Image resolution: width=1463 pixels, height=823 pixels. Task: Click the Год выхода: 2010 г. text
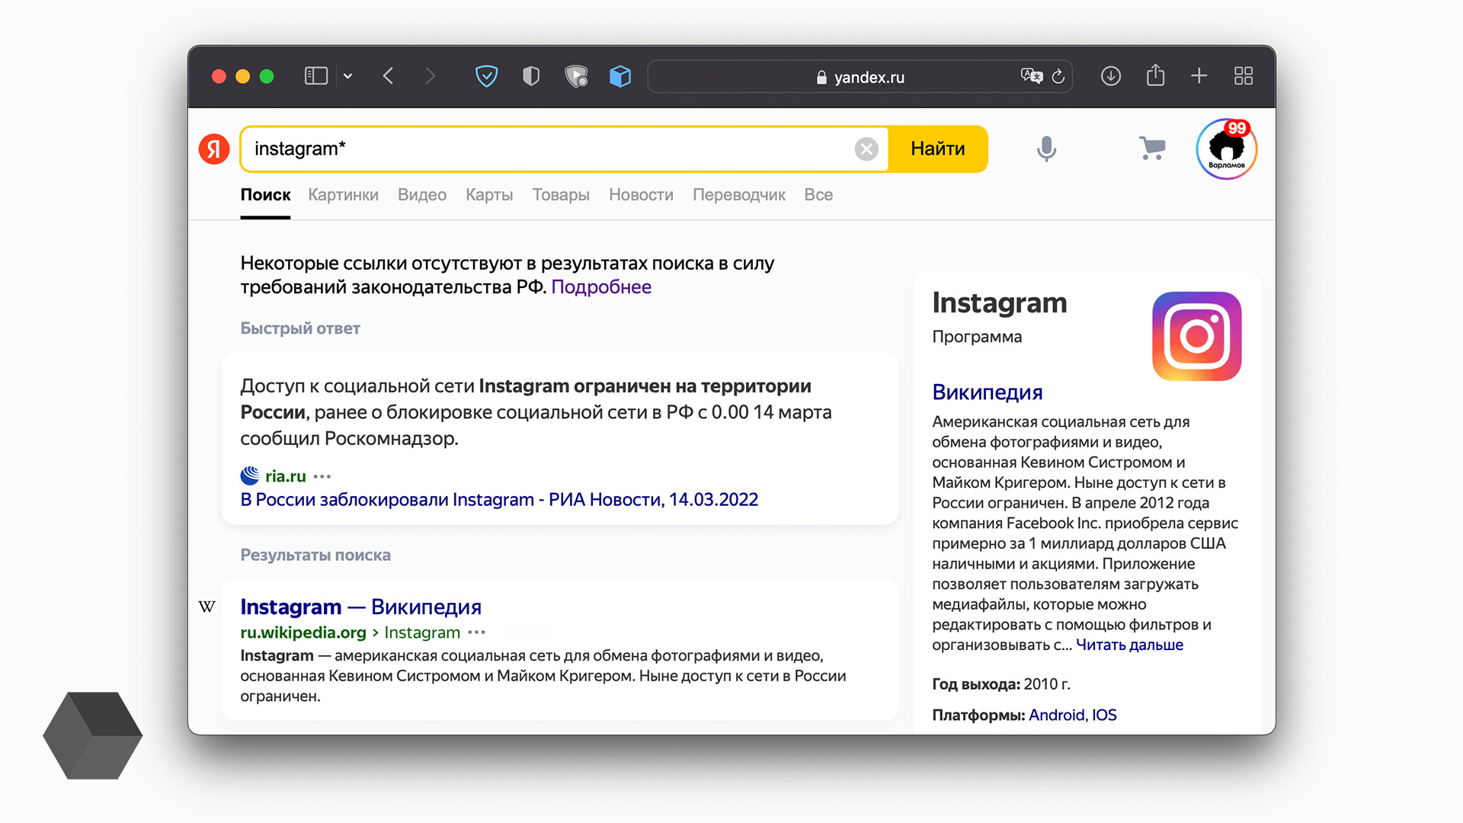coord(1001,684)
